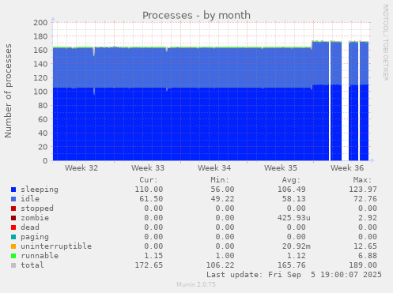Click the paging legend color swatch

(x=13, y=237)
